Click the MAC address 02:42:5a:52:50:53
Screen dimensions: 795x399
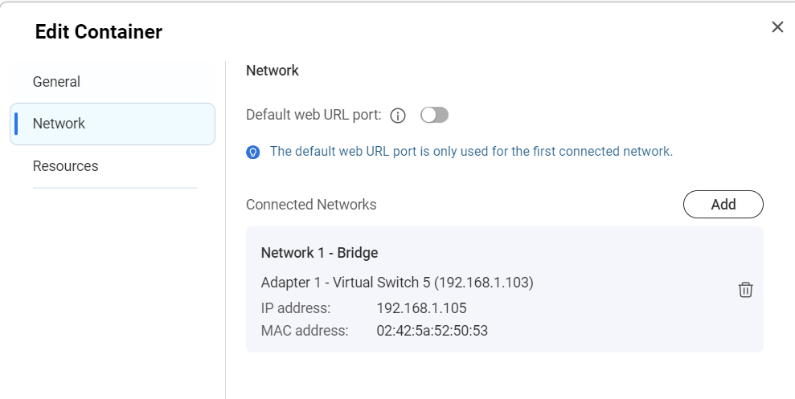point(432,331)
